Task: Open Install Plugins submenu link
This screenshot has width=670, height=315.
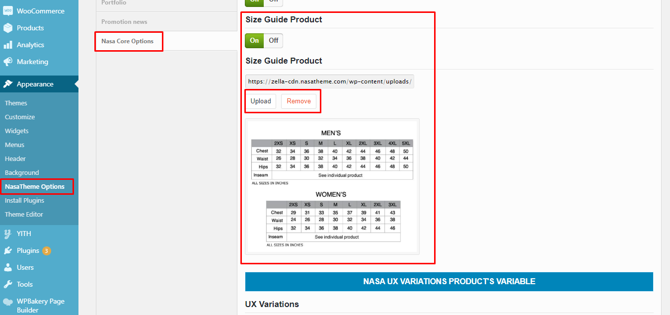Action: tap(24, 201)
